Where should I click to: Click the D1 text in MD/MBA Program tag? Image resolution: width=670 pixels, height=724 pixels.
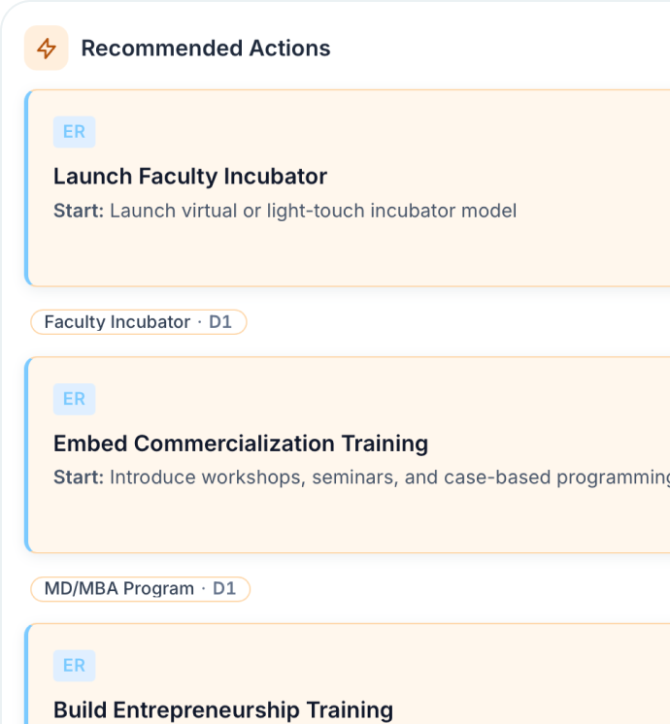tap(224, 589)
